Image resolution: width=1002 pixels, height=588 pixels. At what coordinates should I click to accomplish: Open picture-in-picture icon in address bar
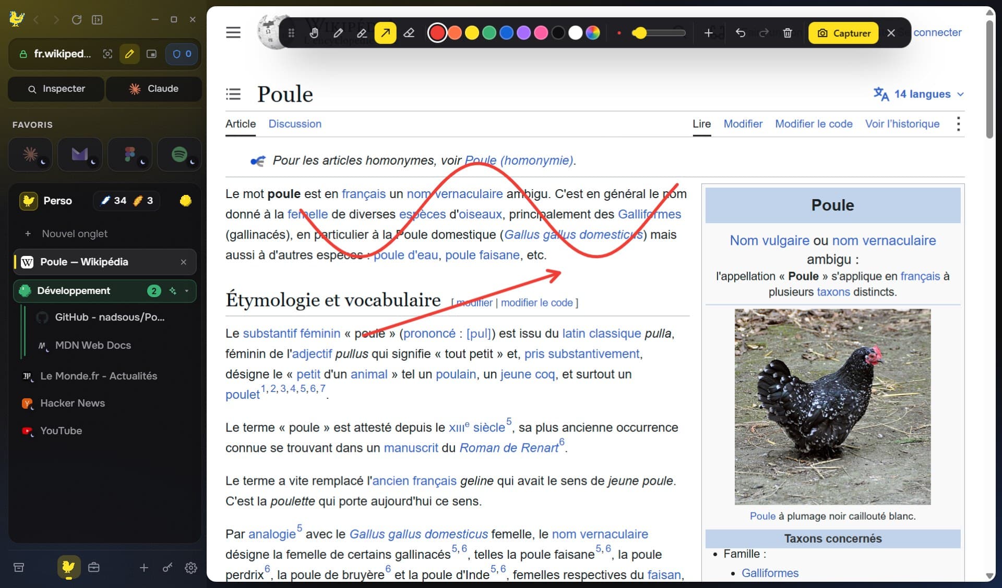pyautogui.click(x=151, y=54)
